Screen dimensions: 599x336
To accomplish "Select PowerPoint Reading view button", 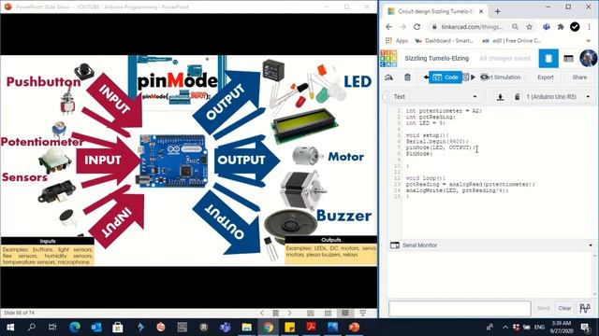I will pyautogui.click(x=345, y=314).
